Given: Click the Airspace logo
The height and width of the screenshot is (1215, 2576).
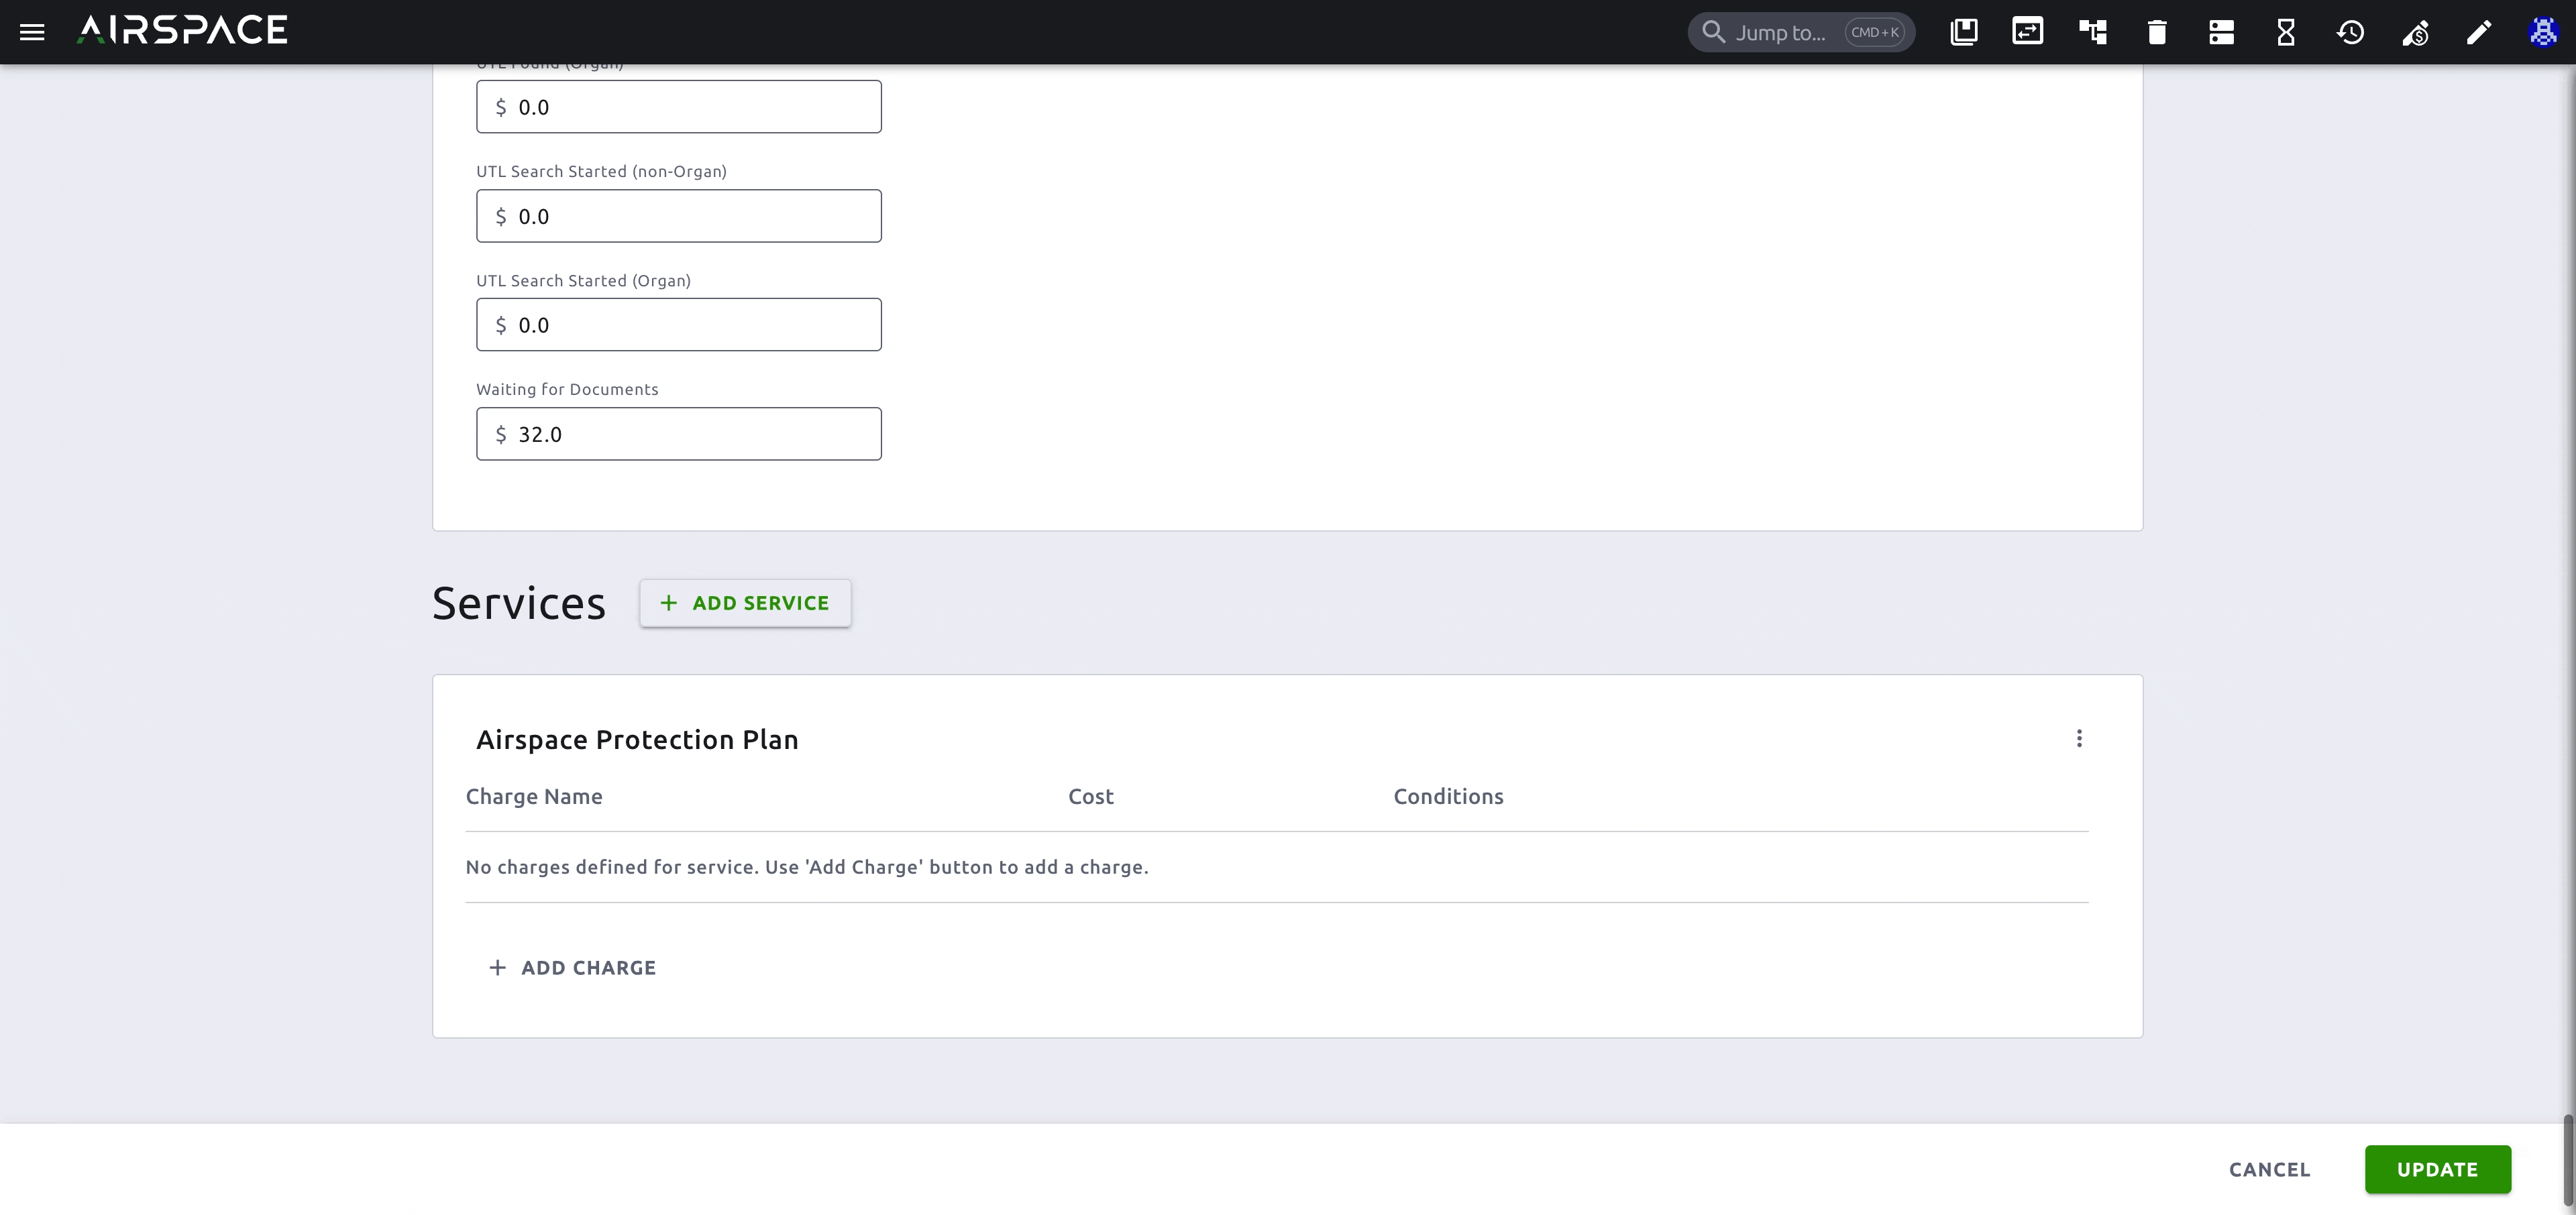Looking at the screenshot, I should point(182,30).
